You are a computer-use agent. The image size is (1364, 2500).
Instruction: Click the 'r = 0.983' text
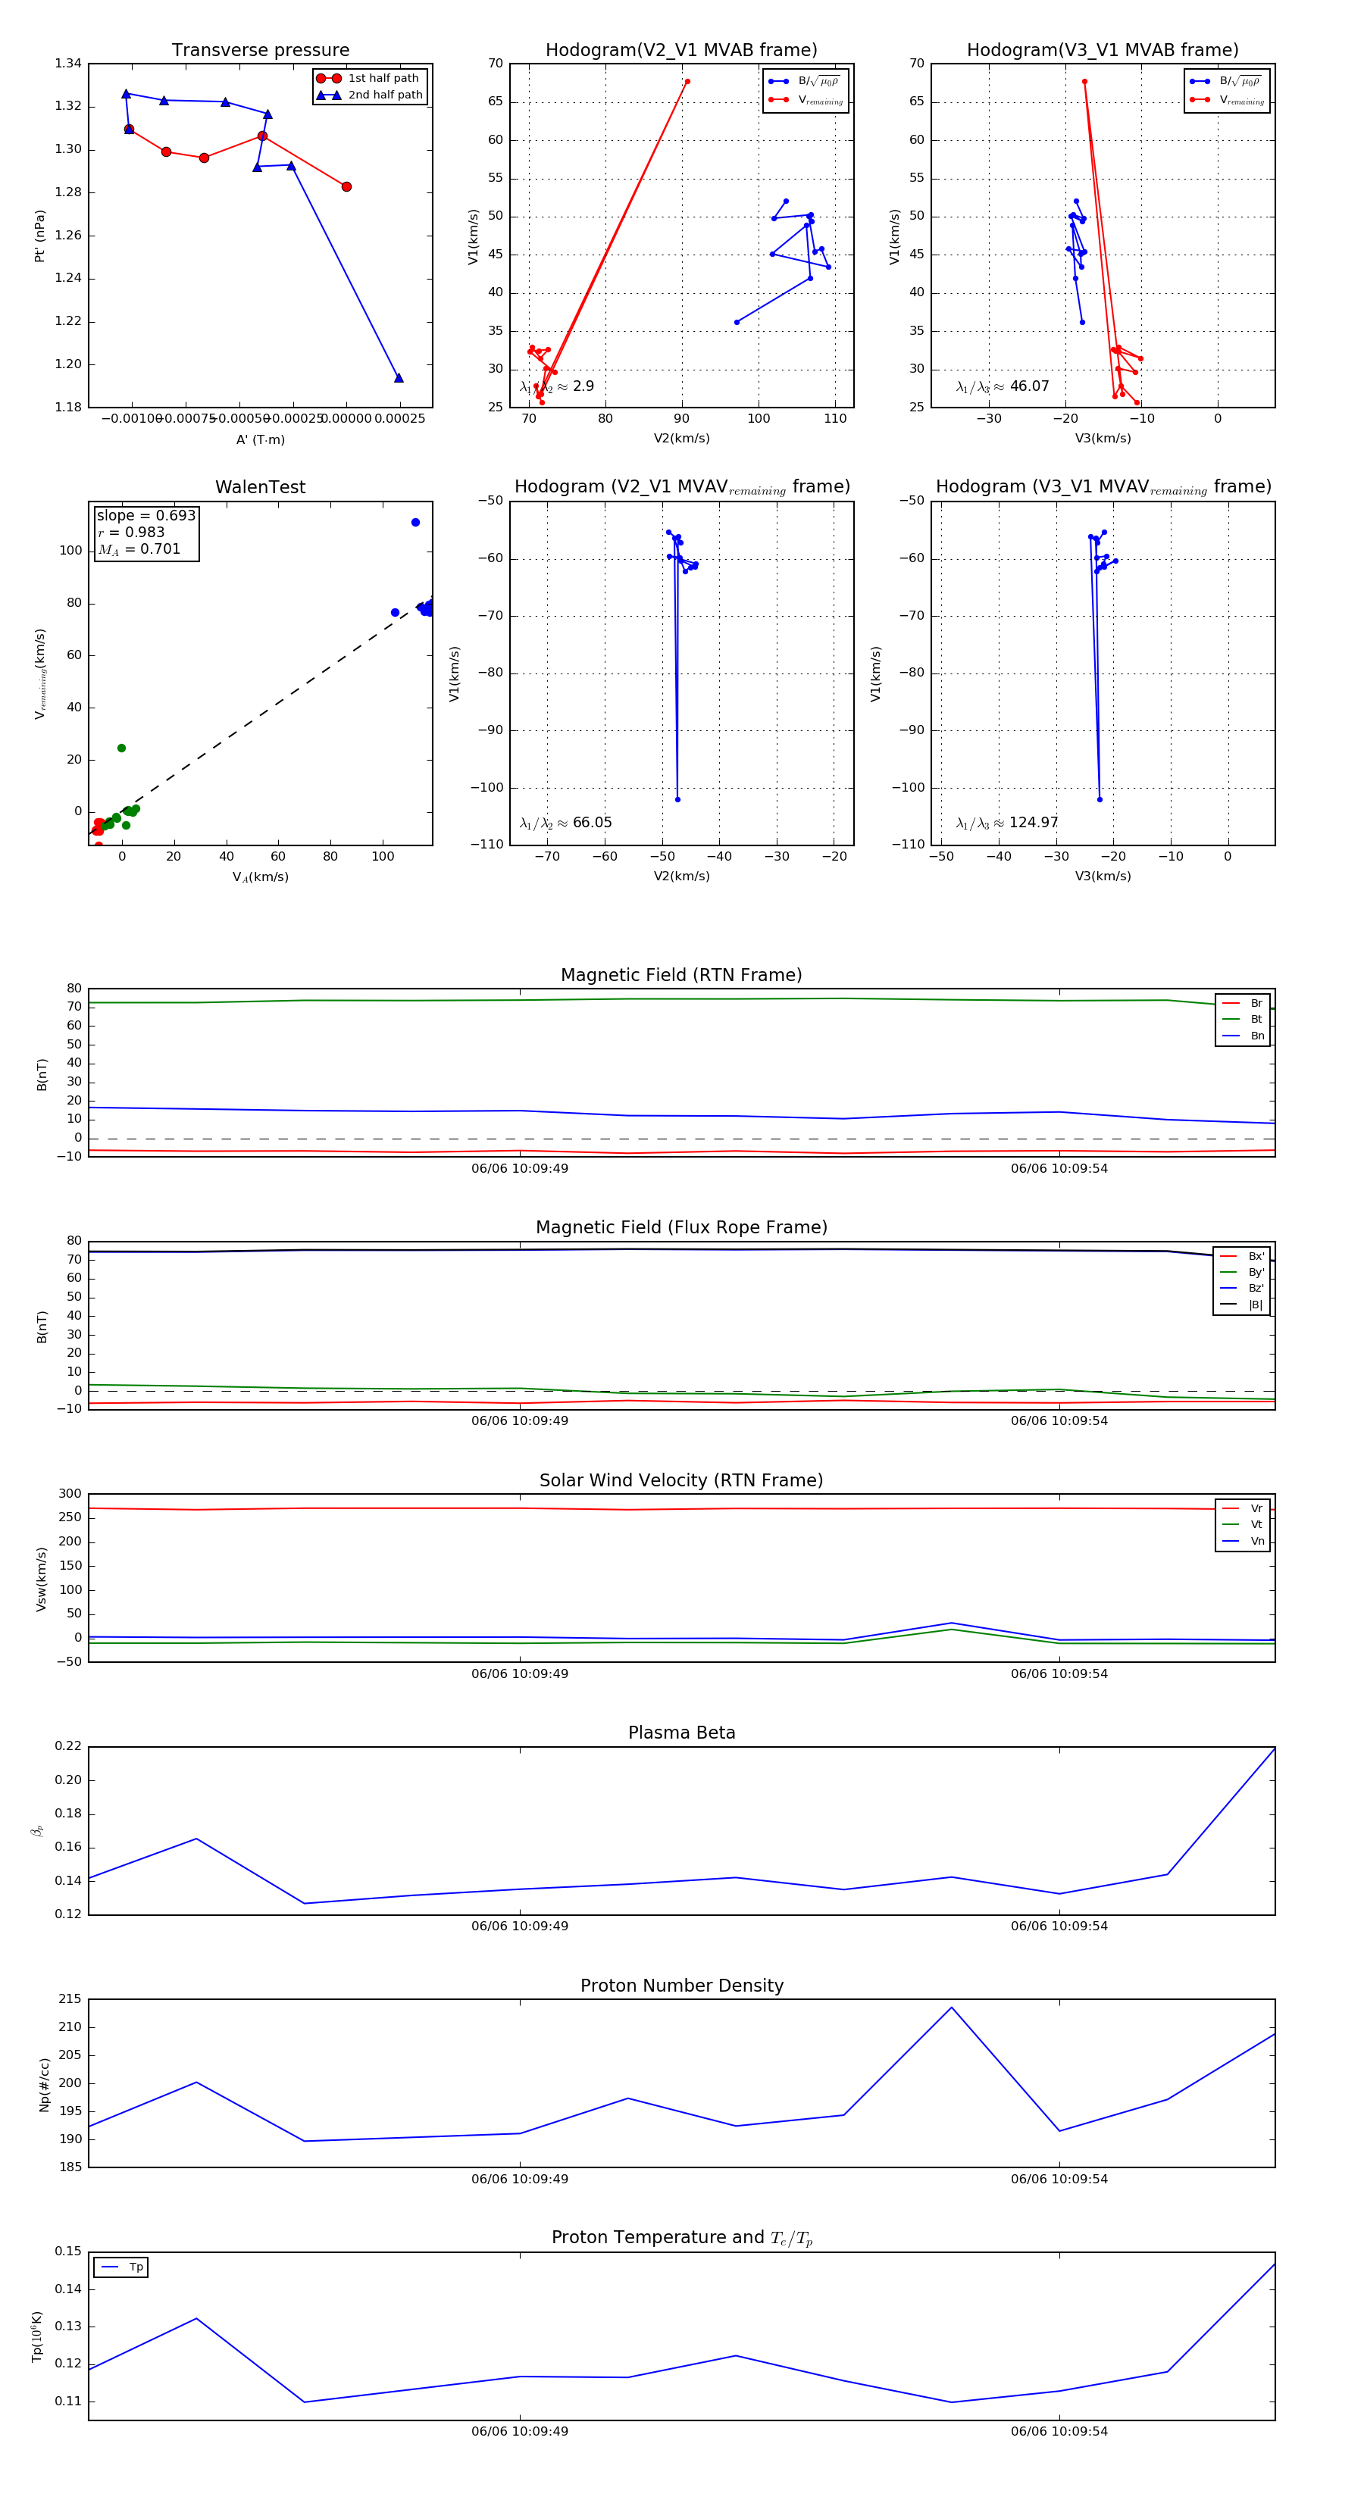[x=131, y=532]
